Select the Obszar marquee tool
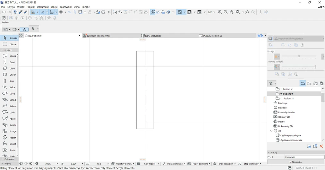This screenshot has height=170, width=325. 10,44
